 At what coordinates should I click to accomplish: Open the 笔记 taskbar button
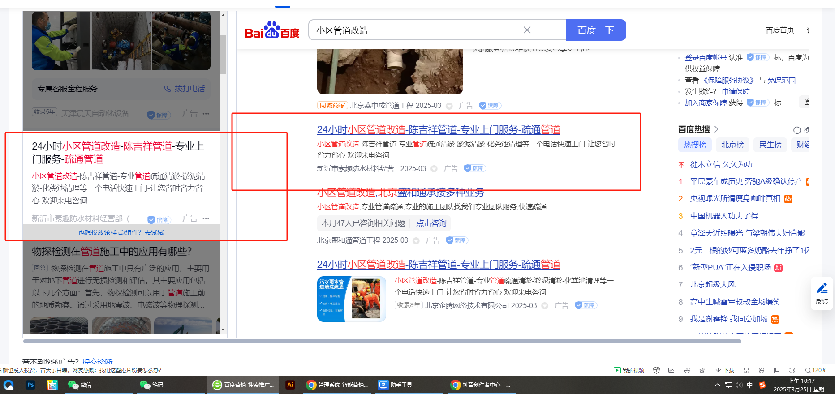coord(170,385)
